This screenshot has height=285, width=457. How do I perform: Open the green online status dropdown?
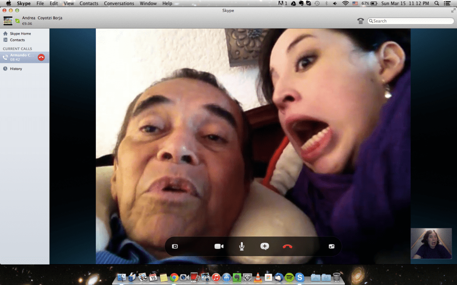[17, 20]
